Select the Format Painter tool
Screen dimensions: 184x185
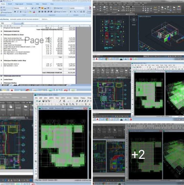(6, 12)
